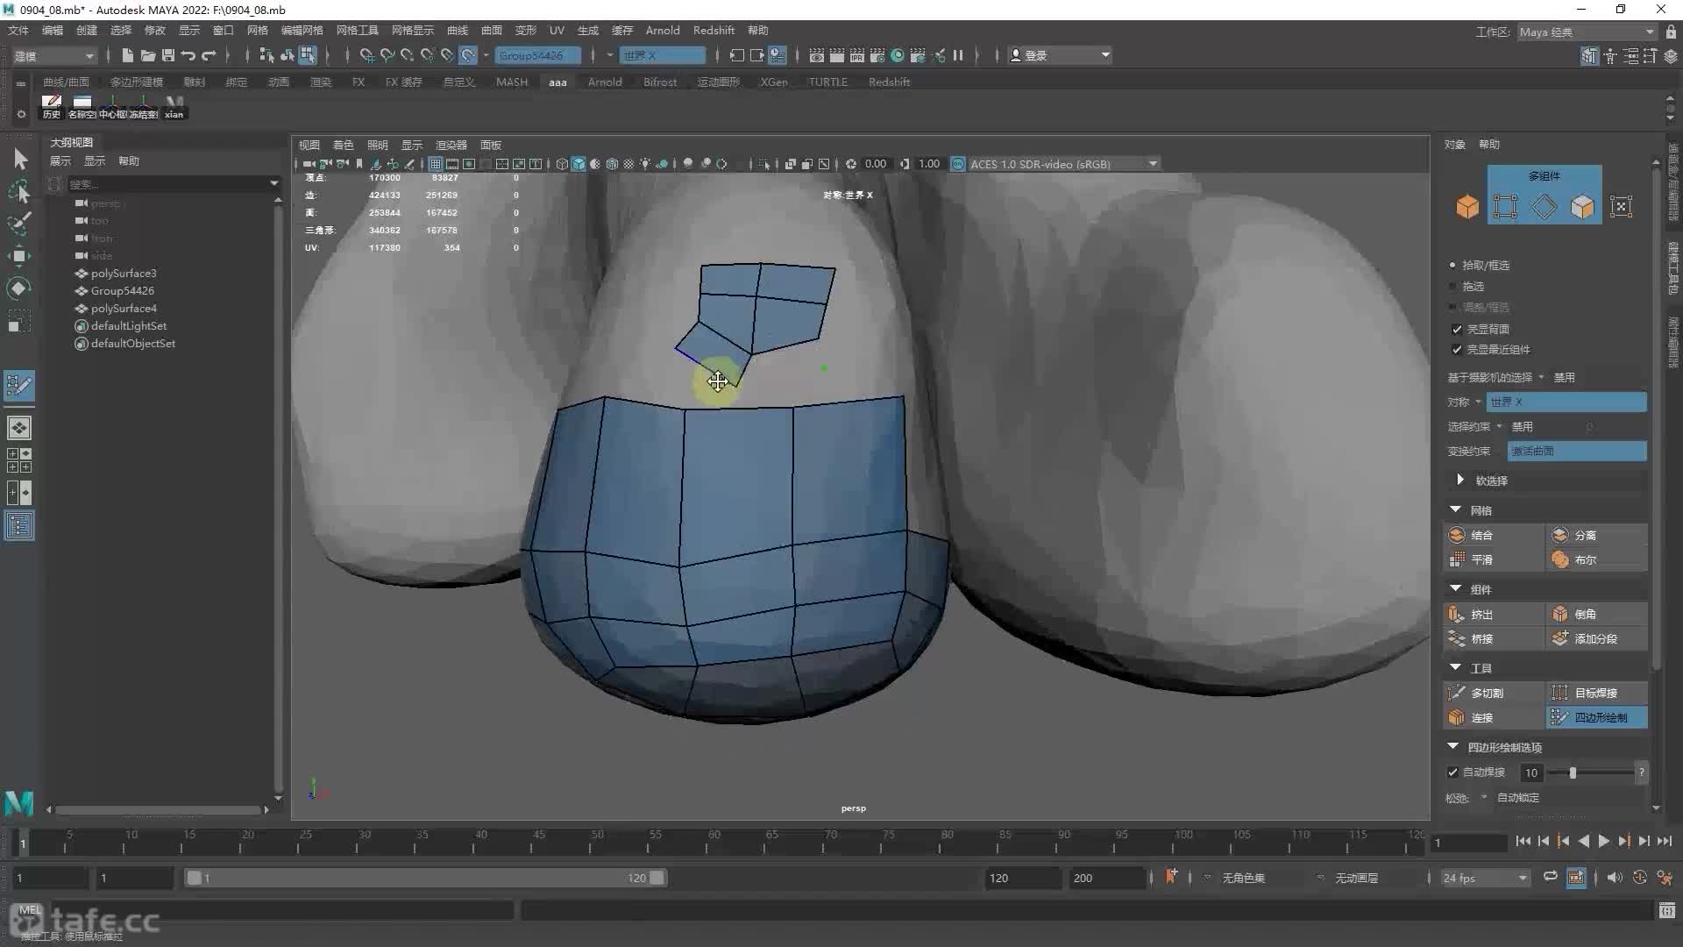
Task: Open 变换约束 dropdown field
Action: (1576, 451)
